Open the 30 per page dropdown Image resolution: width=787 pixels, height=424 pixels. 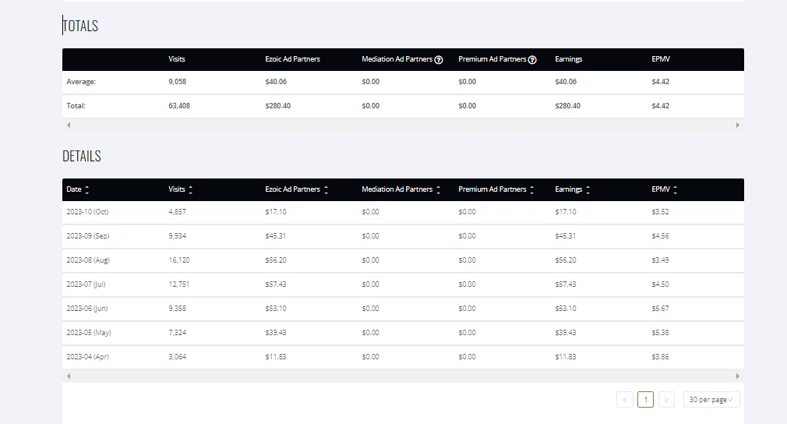click(711, 399)
